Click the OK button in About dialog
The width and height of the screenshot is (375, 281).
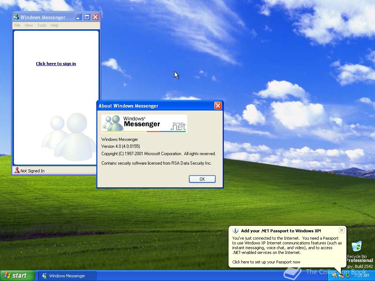click(x=202, y=179)
